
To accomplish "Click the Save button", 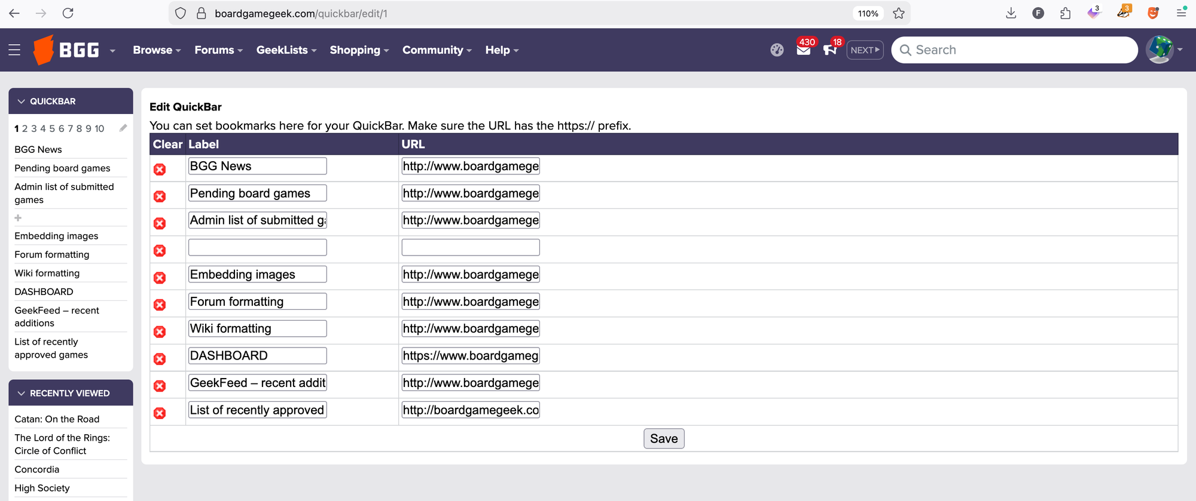I will 664,438.
